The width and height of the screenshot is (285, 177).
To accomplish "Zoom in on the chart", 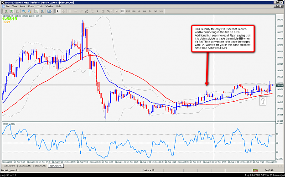I will tap(24, 11).
